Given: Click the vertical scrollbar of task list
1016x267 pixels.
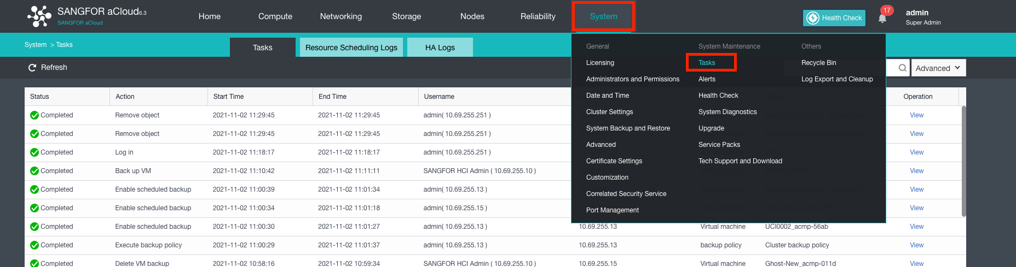Looking at the screenshot, I should coord(964,161).
